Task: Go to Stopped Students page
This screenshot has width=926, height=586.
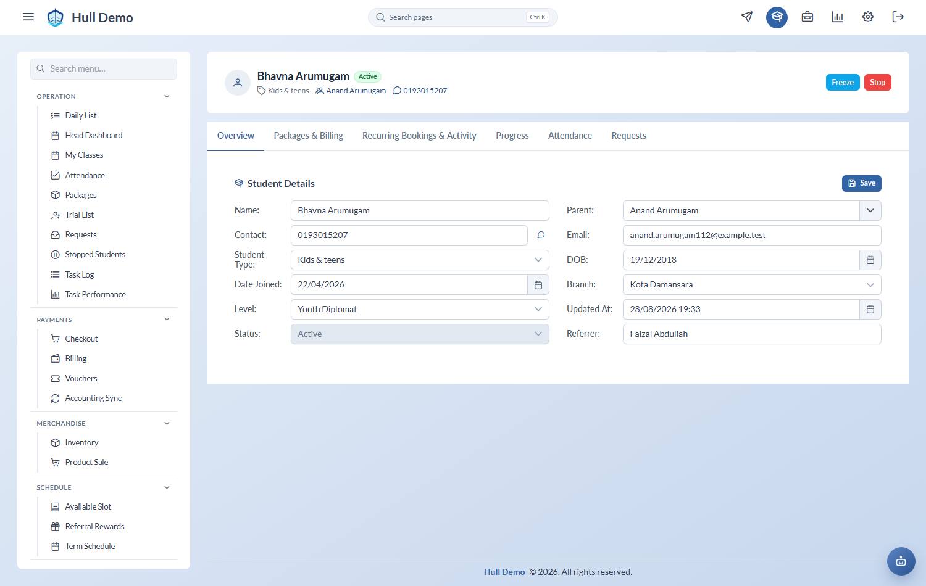Action: [95, 254]
